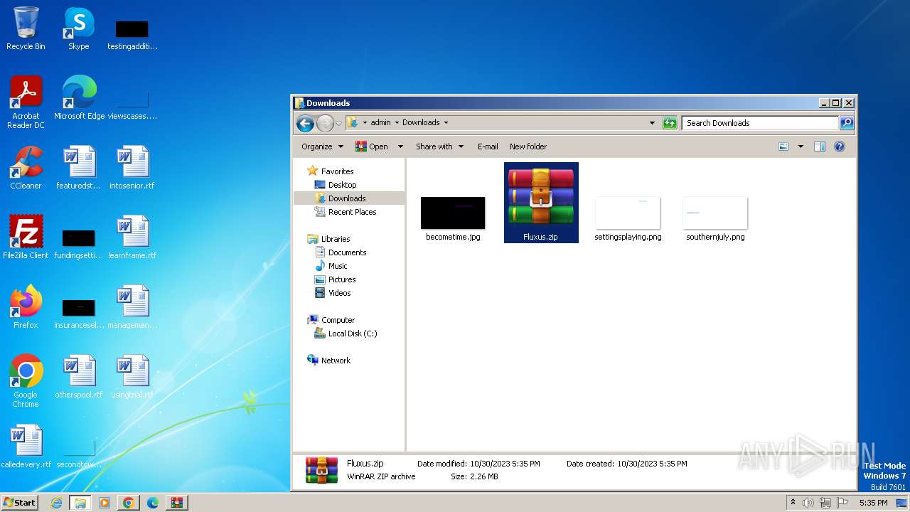Expand the Open button dropdown arrow

400,146
